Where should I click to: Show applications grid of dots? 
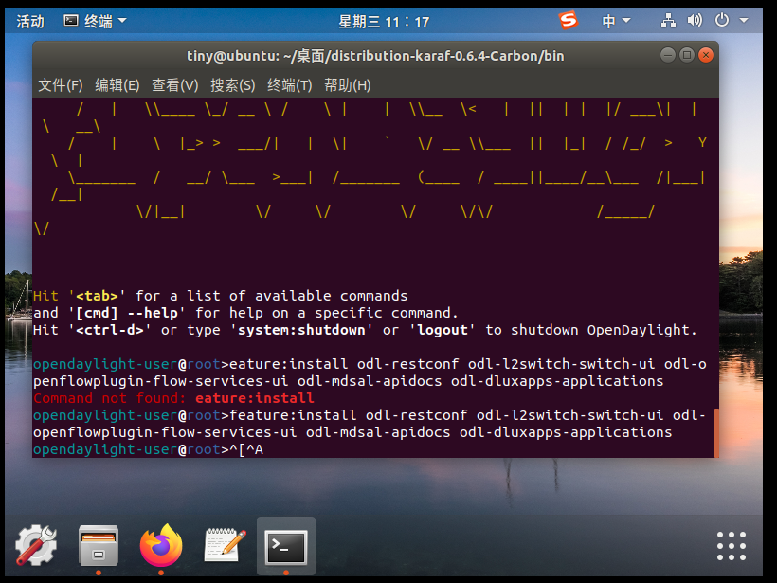[732, 546]
